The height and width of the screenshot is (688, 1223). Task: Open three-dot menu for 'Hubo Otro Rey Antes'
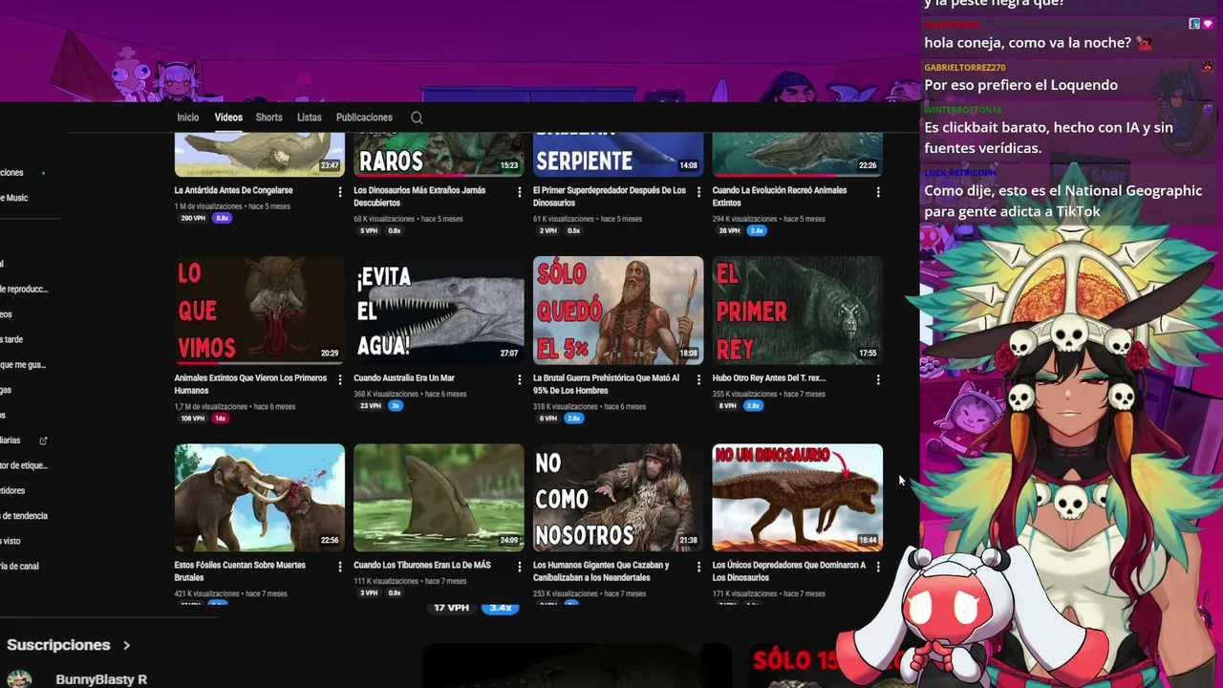(x=878, y=379)
